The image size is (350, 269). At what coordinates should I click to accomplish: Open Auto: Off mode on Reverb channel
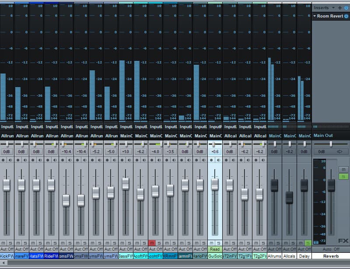(x=331, y=249)
